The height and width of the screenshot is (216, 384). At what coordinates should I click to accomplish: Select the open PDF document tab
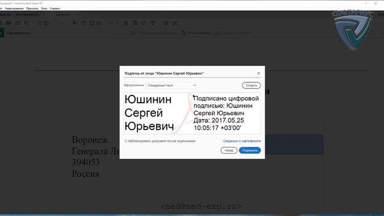point(62,14)
